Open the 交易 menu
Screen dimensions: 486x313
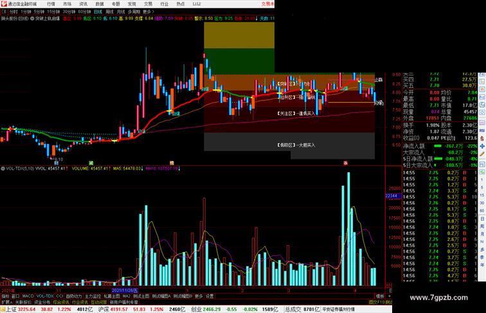coord(148,4)
